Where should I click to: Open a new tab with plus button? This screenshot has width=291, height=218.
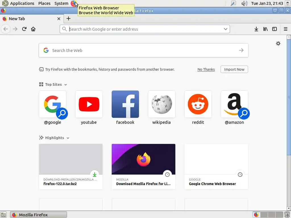click(68, 18)
